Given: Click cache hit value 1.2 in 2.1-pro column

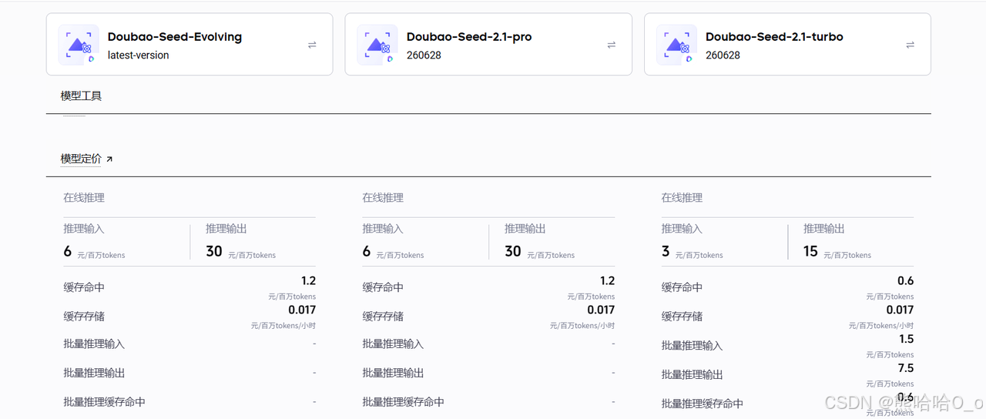Looking at the screenshot, I should pyautogui.click(x=607, y=281).
